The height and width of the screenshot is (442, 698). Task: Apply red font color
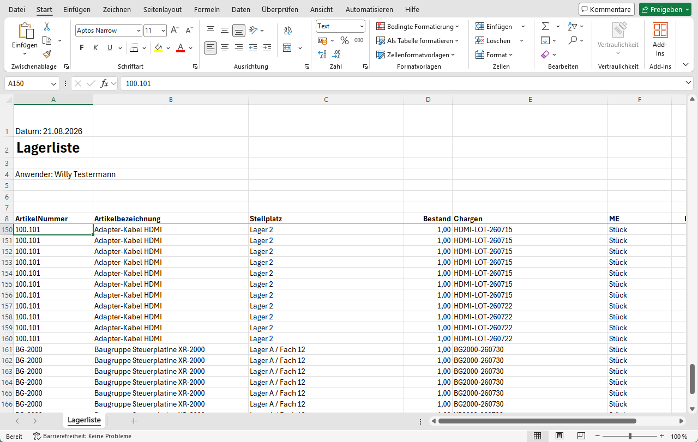click(180, 48)
